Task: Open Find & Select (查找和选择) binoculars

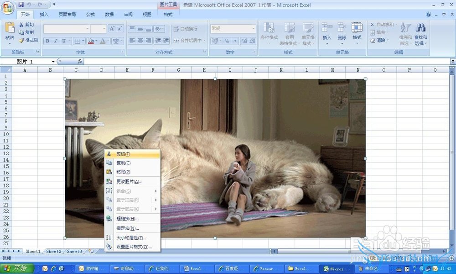Action: [x=420, y=34]
